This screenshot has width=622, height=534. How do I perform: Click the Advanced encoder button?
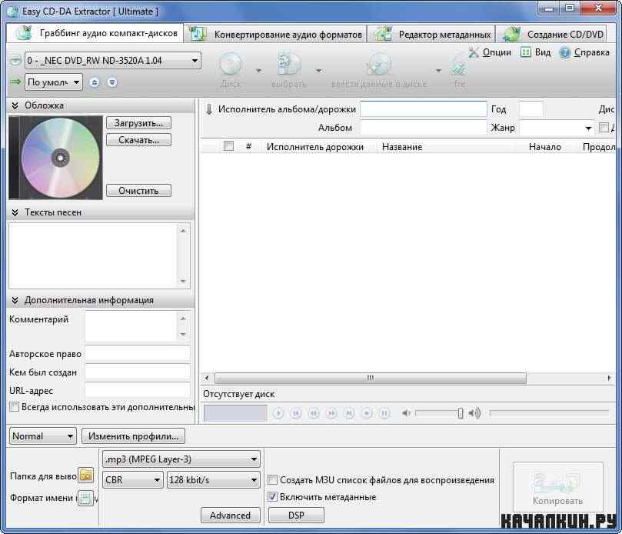tap(230, 516)
